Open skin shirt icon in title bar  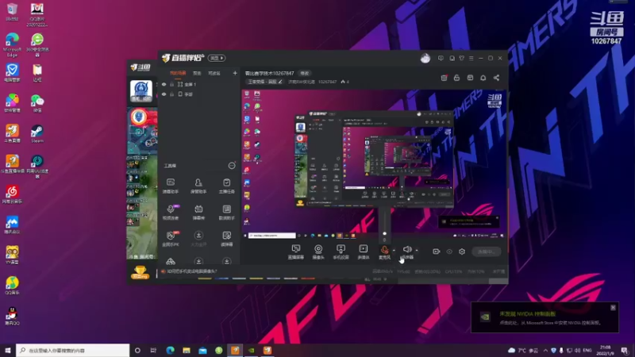(x=462, y=58)
